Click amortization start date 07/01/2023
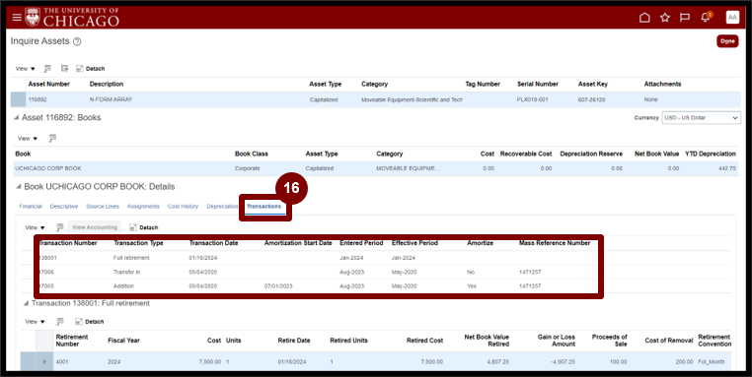The width and height of the screenshot is (752, 377). click(x=278, y=286)
